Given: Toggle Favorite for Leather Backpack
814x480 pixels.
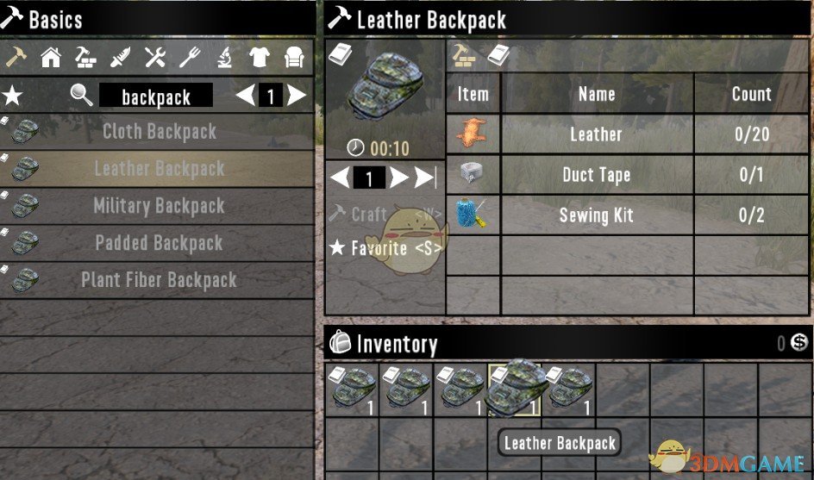Looking at the screenshot, I should tap(385, 248).
